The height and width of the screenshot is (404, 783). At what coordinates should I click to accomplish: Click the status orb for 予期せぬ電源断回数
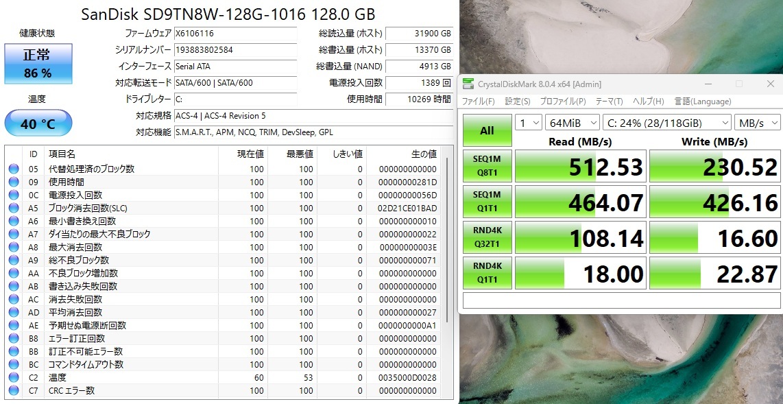pyautogui.click(x=14, y=326)
